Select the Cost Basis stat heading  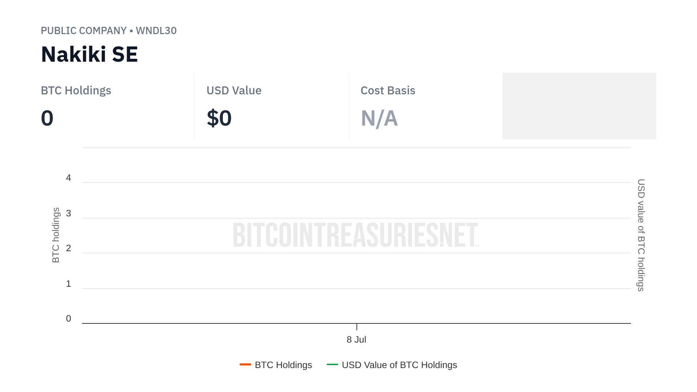tap(388, 90)
